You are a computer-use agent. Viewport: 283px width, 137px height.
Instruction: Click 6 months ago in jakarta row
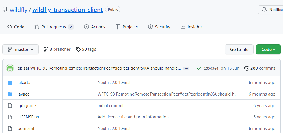point(262,83)
